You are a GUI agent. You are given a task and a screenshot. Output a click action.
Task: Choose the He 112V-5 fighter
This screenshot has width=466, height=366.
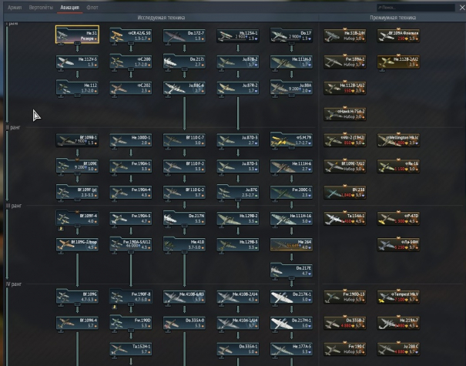tap(77, 62)
